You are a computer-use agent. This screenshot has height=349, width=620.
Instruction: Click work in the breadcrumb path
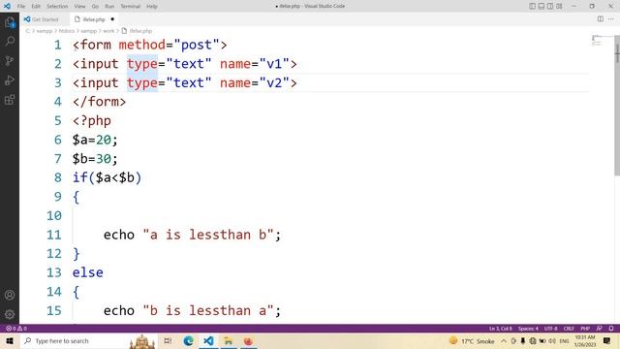[108, 31]
